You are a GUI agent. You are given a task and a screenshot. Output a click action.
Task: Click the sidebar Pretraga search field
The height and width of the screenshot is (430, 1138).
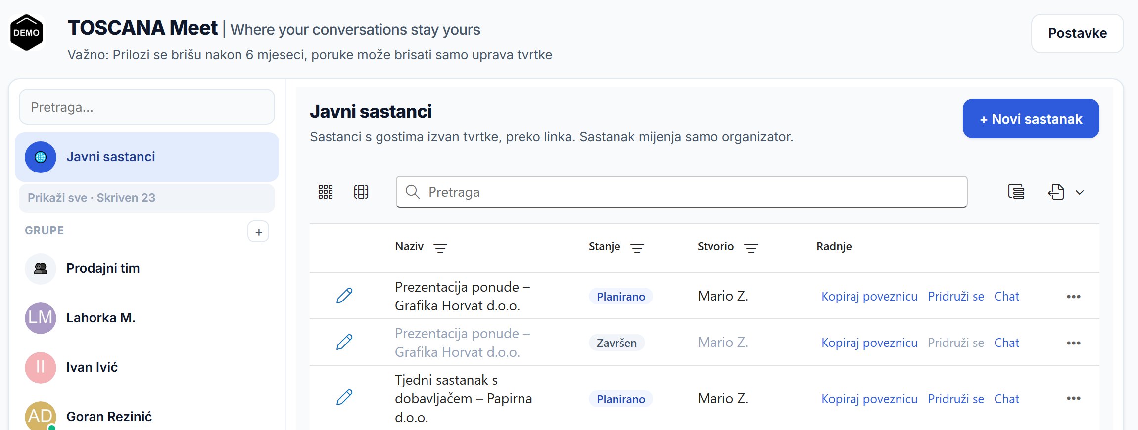point(147,107)
